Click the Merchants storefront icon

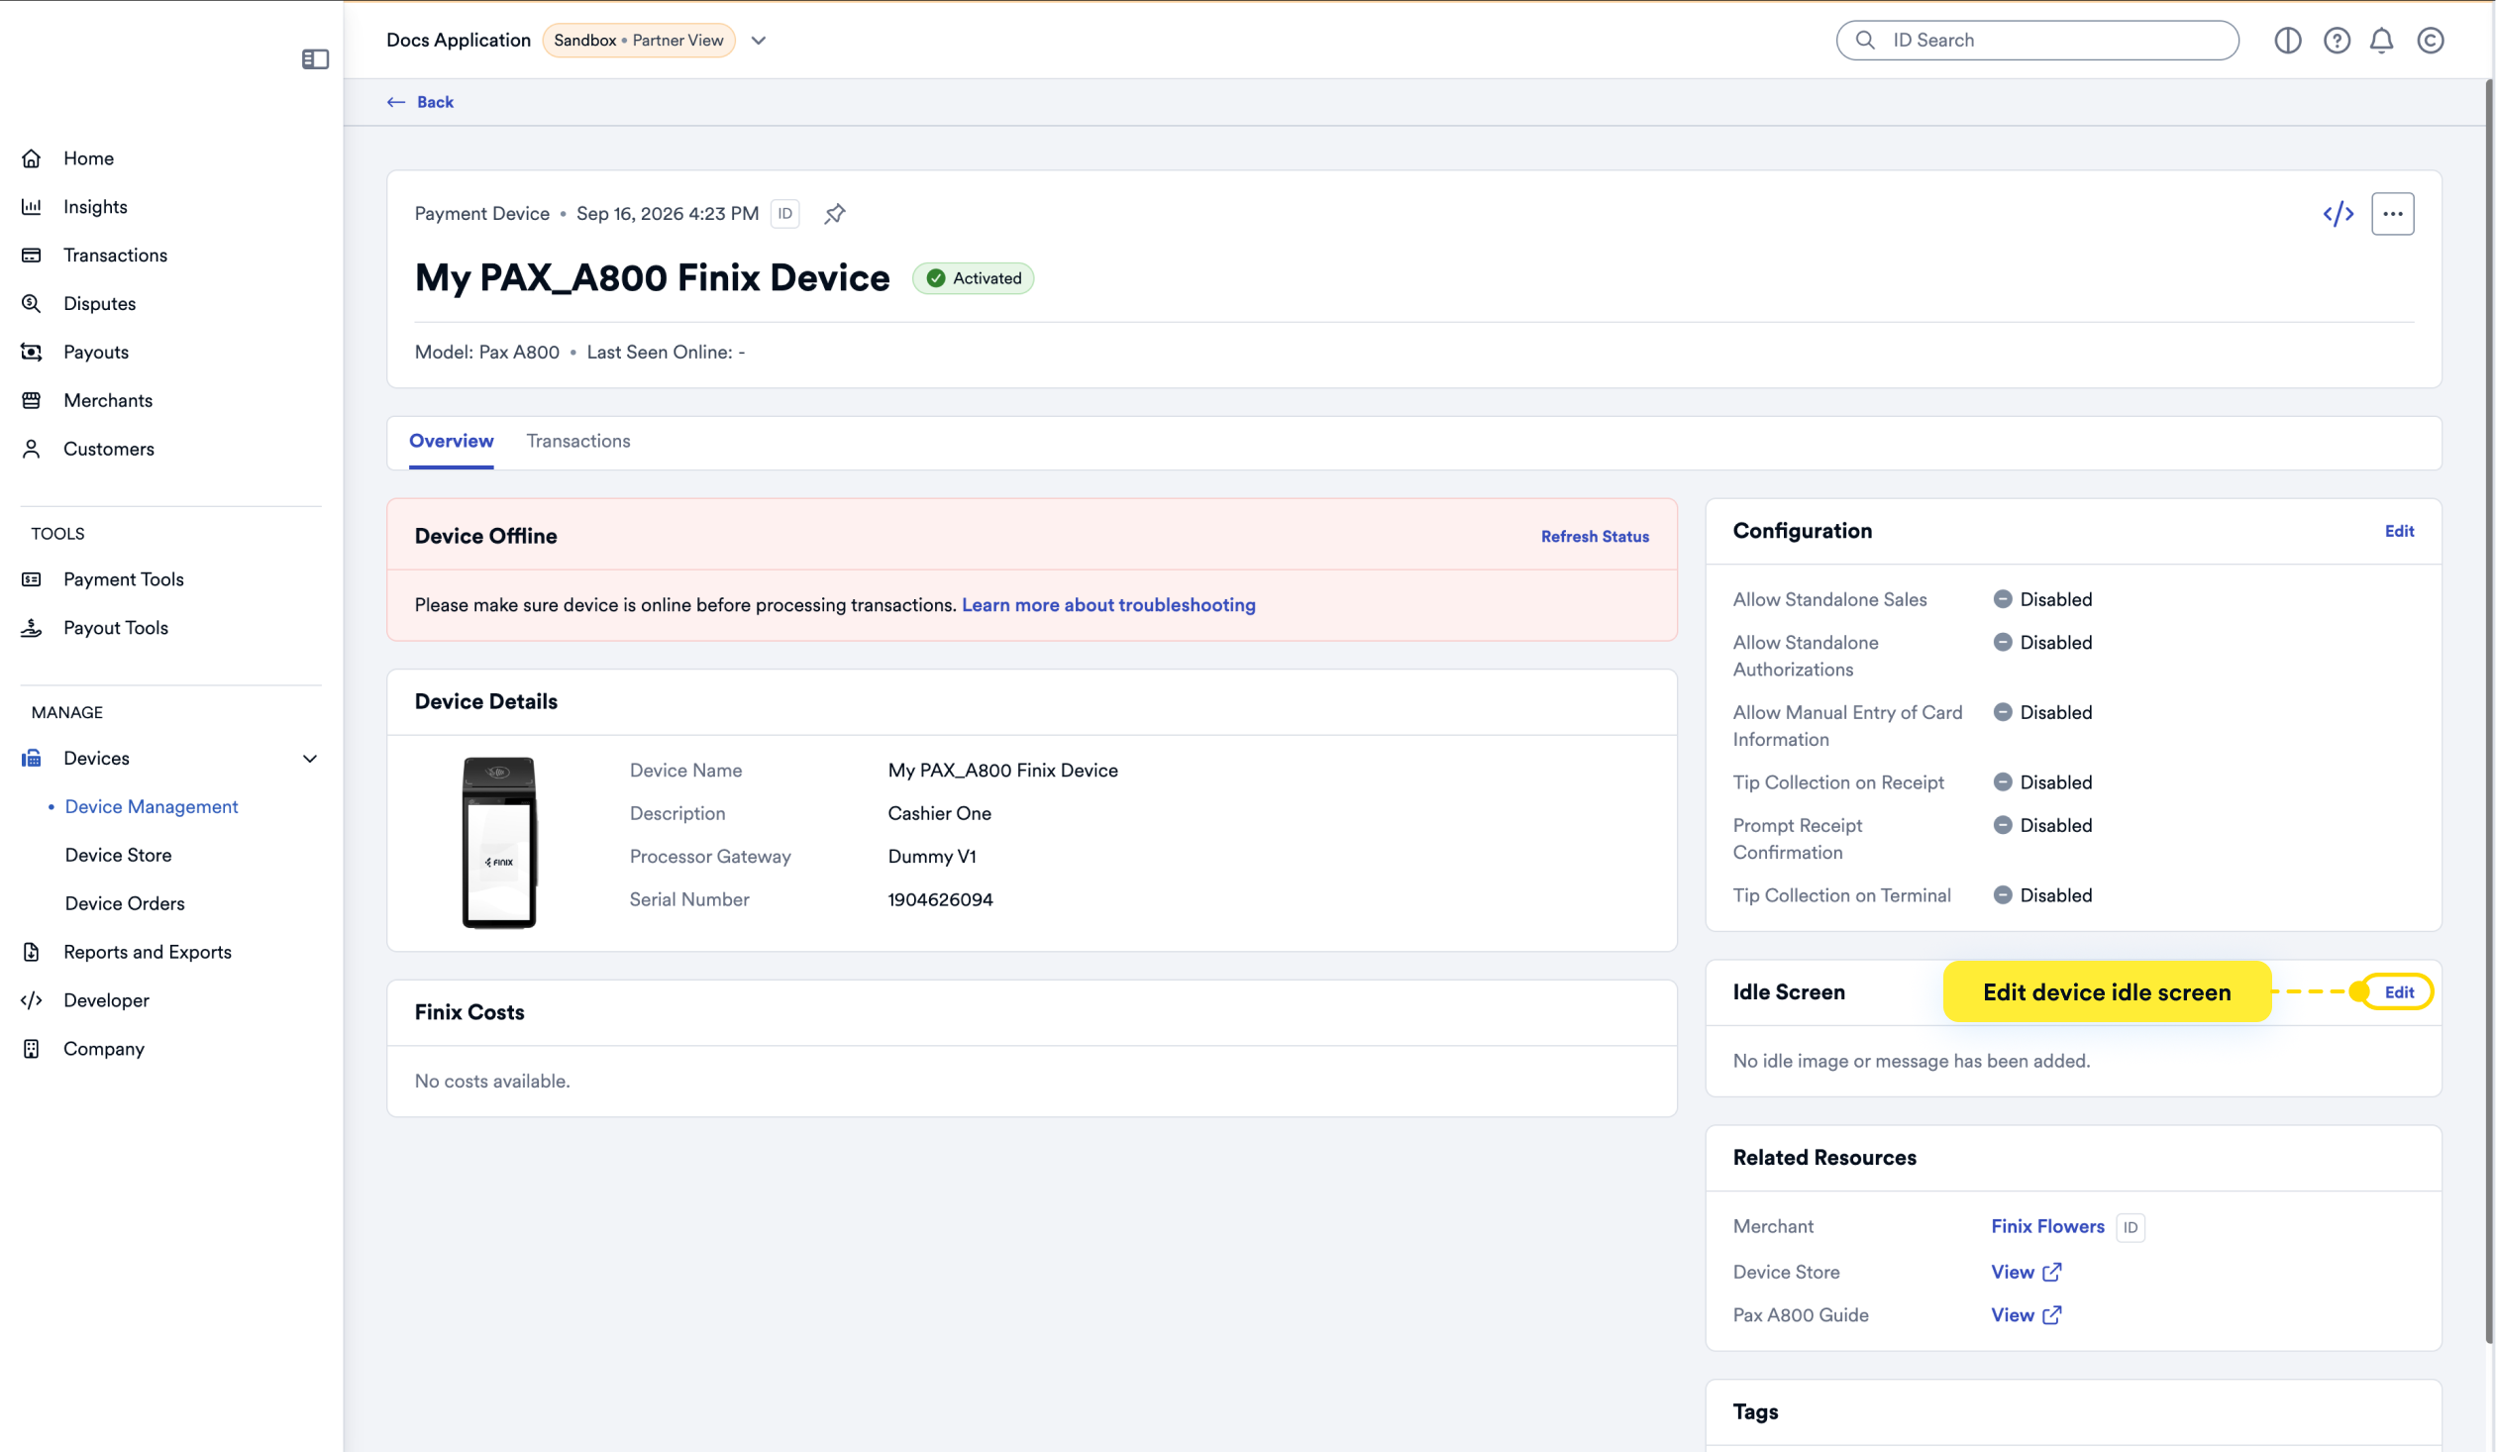click(32, 400)
